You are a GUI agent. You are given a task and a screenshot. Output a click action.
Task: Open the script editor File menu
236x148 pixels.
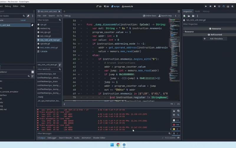pyautogui.click(x=39, y=16)
